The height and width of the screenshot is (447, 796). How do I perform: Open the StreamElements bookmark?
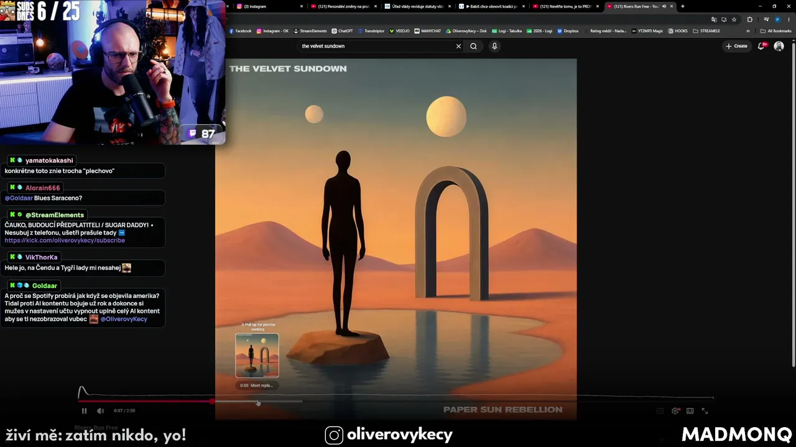[310, 31]
